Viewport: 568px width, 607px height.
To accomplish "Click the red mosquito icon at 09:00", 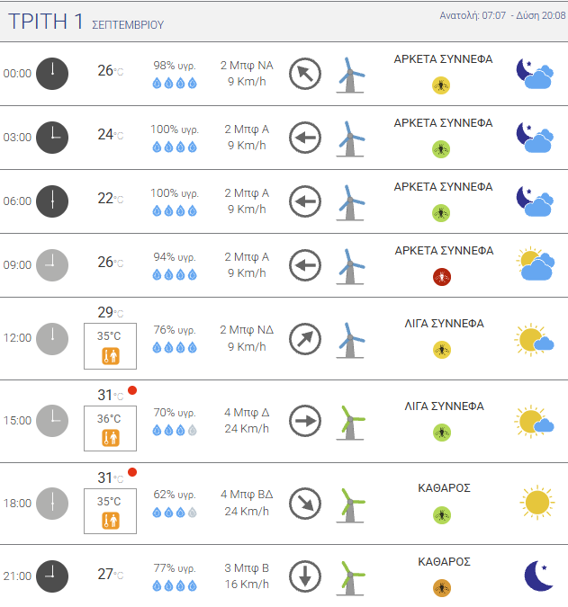I will point(442,277).
